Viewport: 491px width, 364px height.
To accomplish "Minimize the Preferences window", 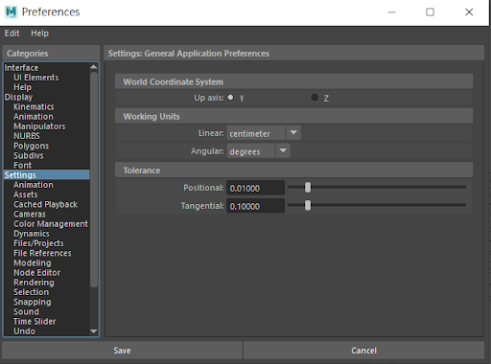I will tap(391, 12).
